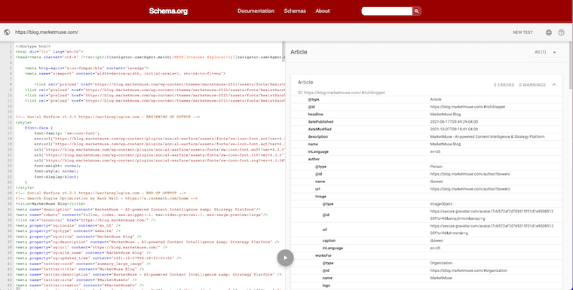Click code line 29 Rank Math comment
573x290 pixels.
(106, 198)
